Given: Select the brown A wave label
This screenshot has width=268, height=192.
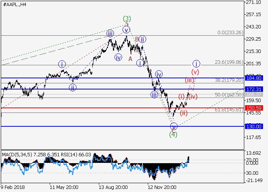Looking at the screenshot, I should 130,59.
